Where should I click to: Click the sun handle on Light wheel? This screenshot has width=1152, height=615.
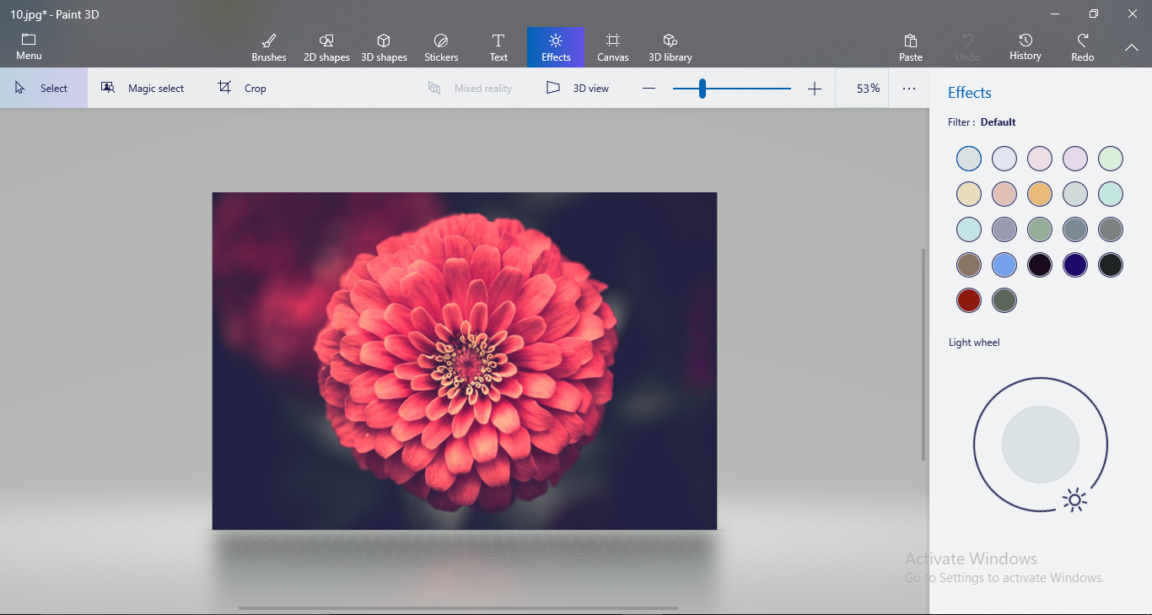coord(1074,500)
